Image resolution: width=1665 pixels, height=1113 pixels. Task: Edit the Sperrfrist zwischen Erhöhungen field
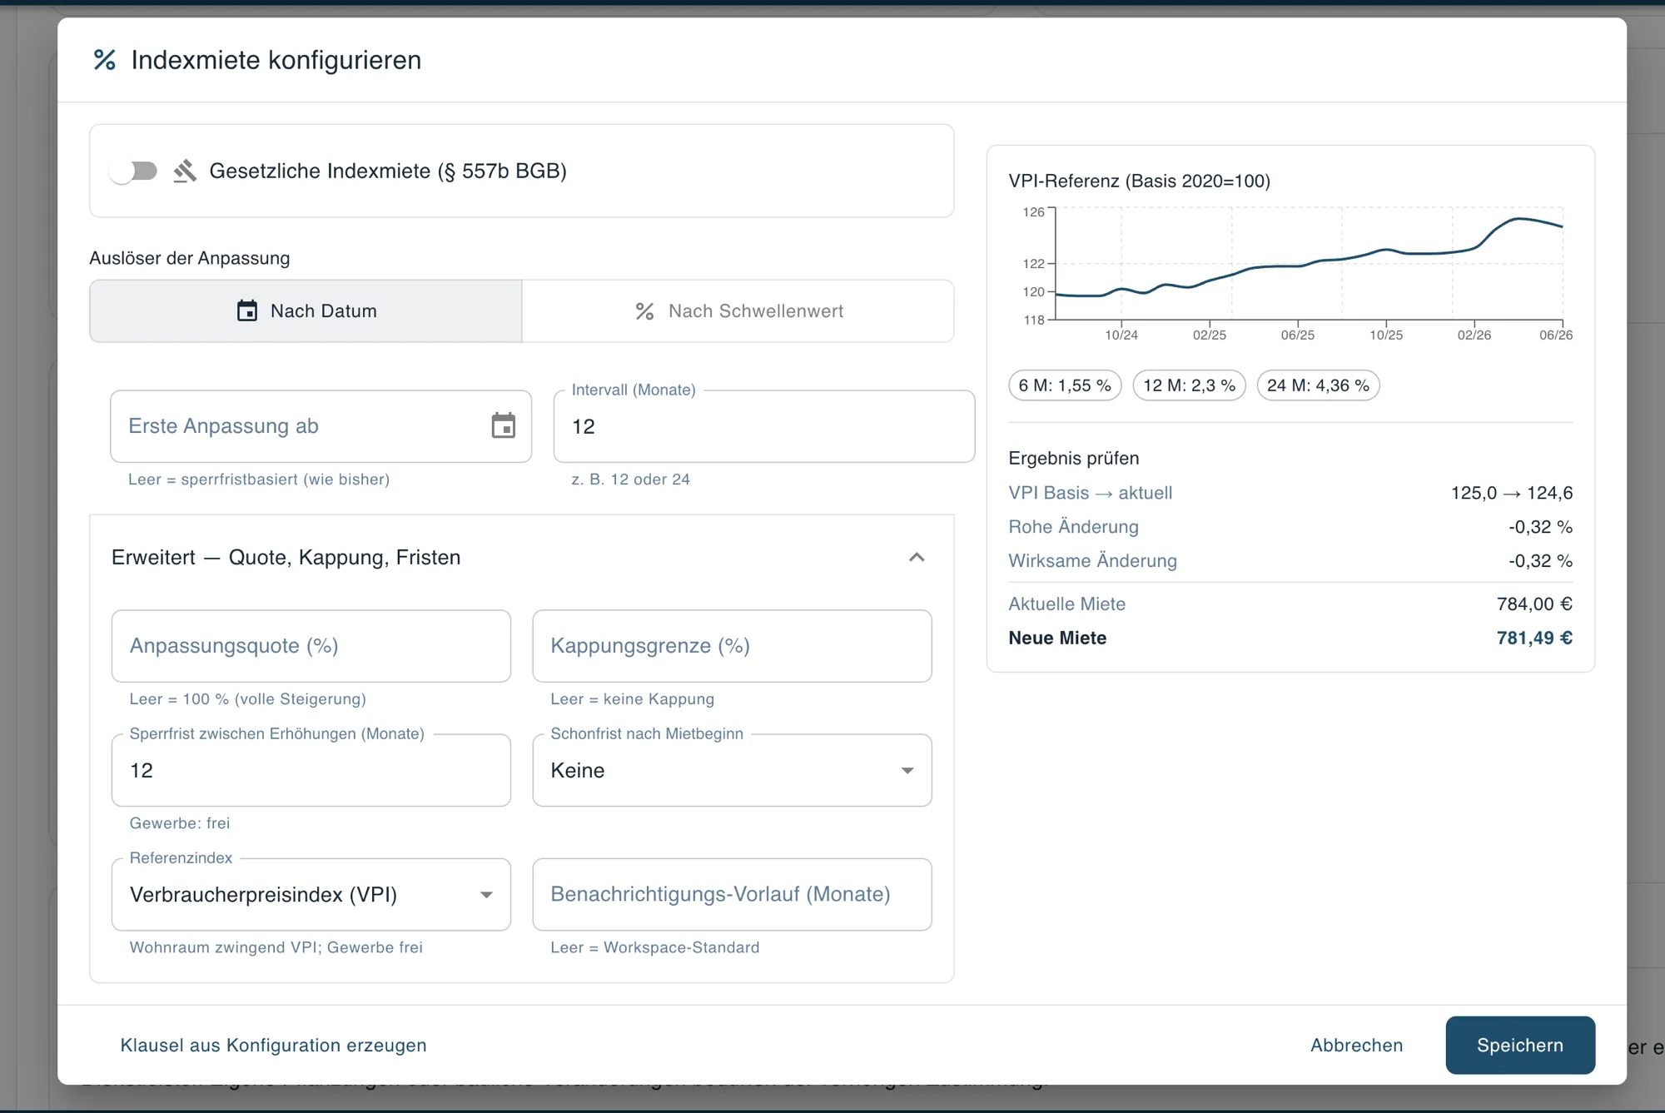[311, 770]
